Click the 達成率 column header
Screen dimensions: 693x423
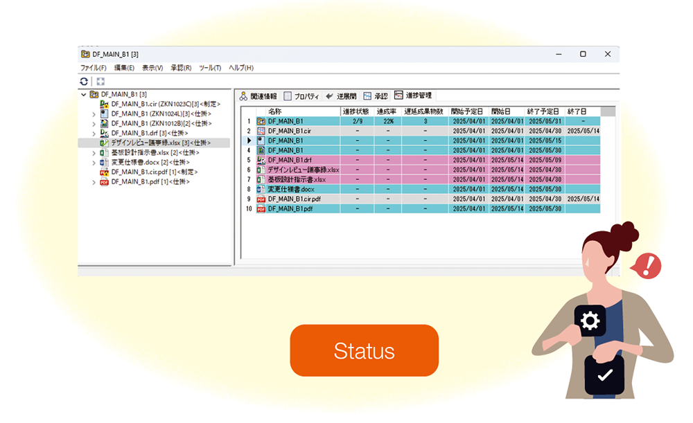point(386,111)
